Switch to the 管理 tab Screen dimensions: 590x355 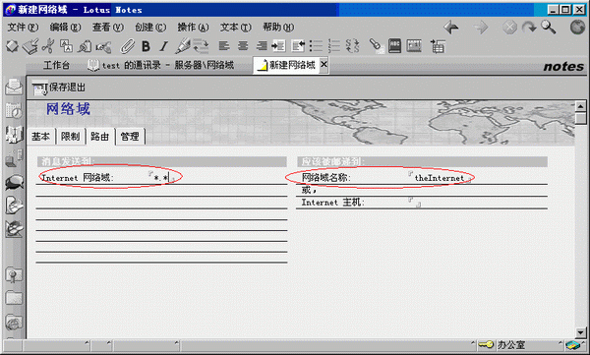[x=130, y=137]
